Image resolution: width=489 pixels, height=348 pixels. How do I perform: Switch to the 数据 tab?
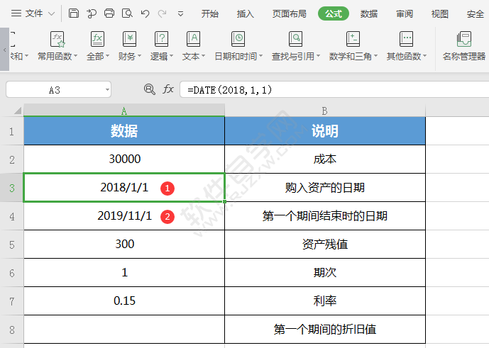click(x=369, y=13)
